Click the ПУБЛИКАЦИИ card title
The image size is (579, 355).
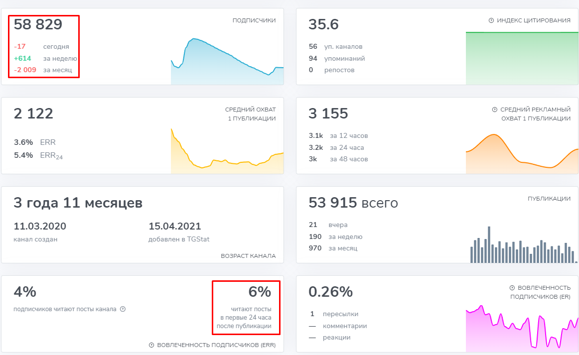click(549, 199)
